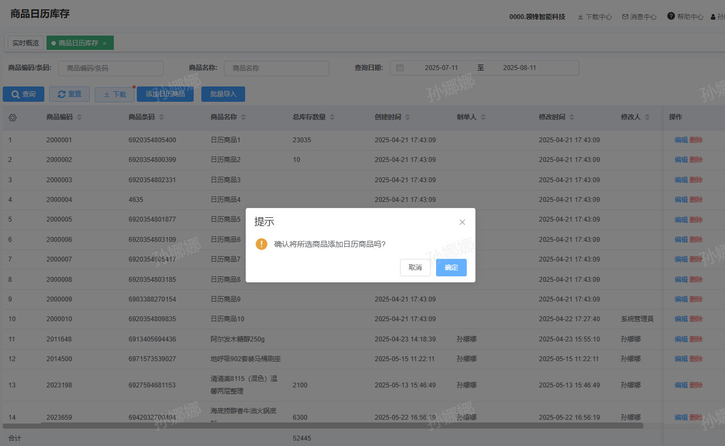The image size is (725, 446).
Task: Open 下载中心 download icon in header
Action: point(581,17)
